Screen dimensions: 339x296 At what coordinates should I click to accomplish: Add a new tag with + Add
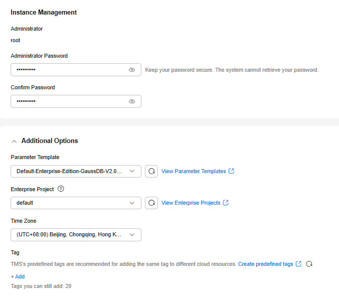(18, 276)
